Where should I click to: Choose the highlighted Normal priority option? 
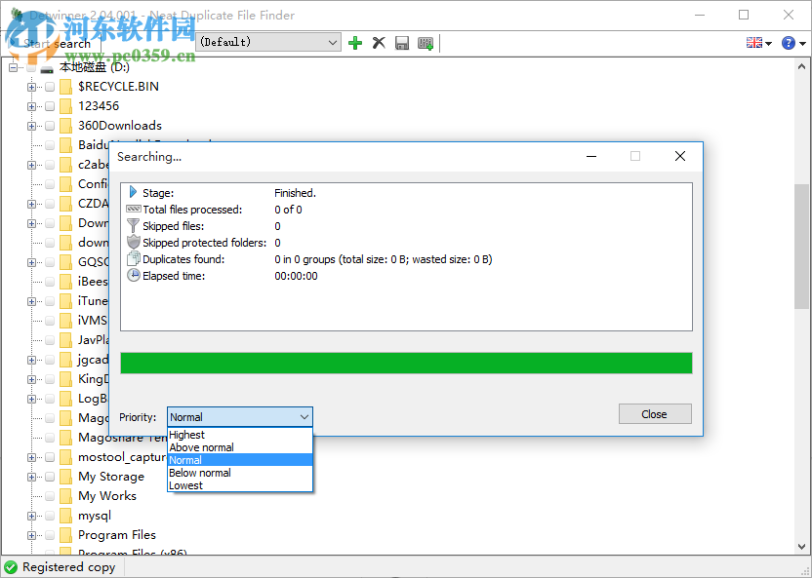pyautogui.click(x=240, y=460)
